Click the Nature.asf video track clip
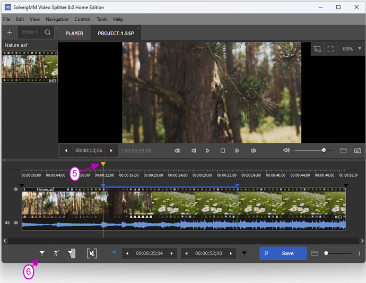Screen dimensions: 366x283 [184, 203]
